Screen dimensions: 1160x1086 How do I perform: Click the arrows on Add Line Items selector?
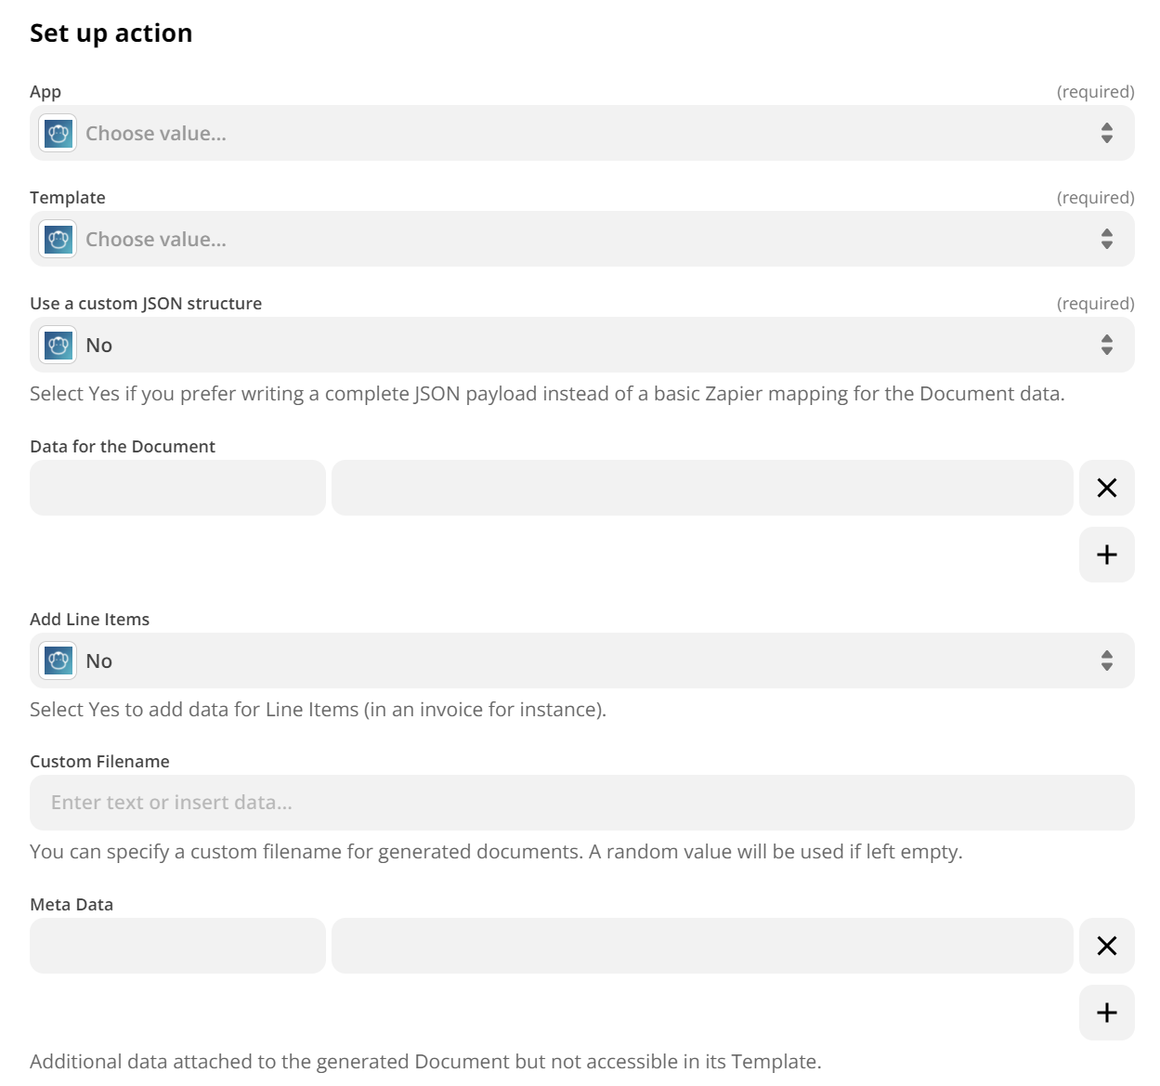point(1106,661)
